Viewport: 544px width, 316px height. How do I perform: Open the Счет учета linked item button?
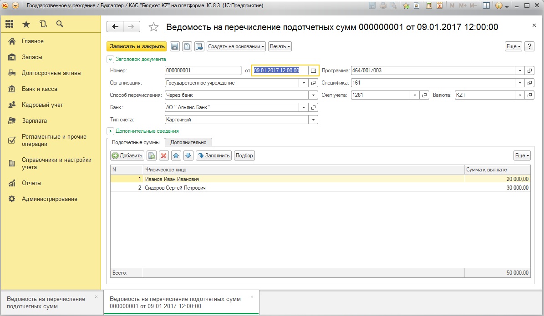coord(424,95)
